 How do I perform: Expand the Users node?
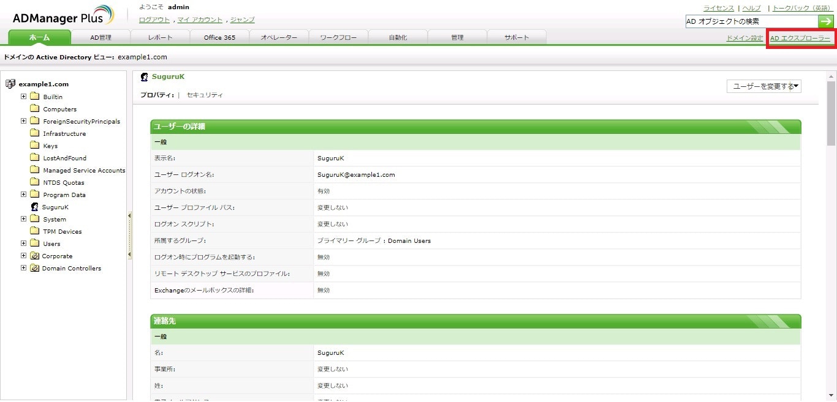[24, 243]
